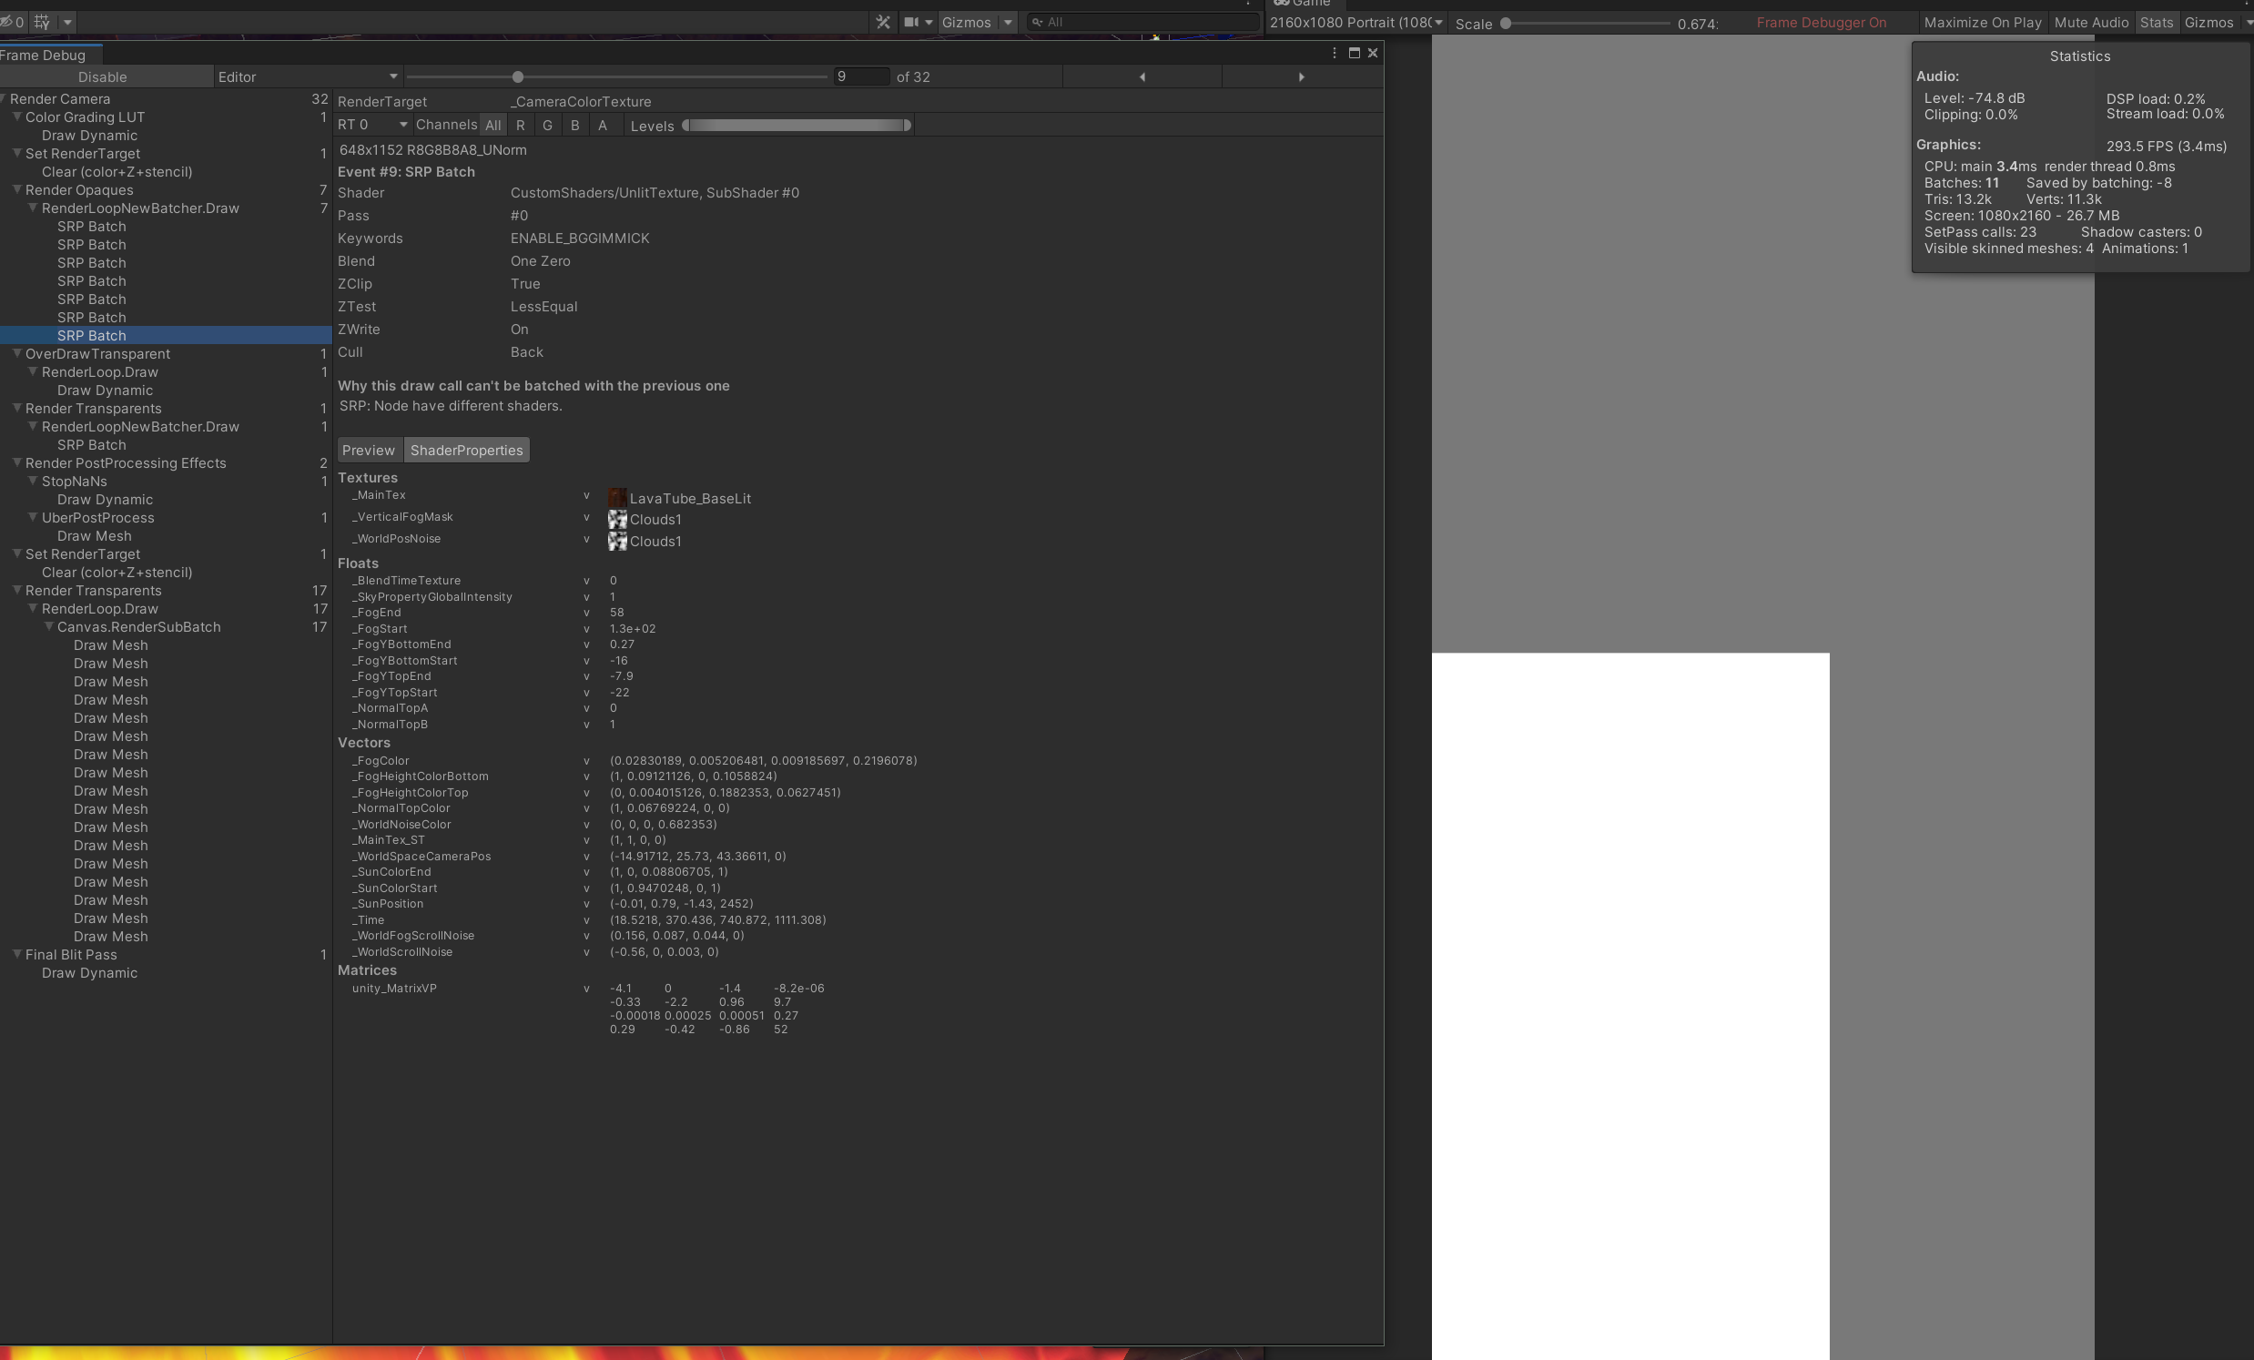Screen dimensions: 2254x1360
Task: Click the frame event number field
Action: coord(860,76)
